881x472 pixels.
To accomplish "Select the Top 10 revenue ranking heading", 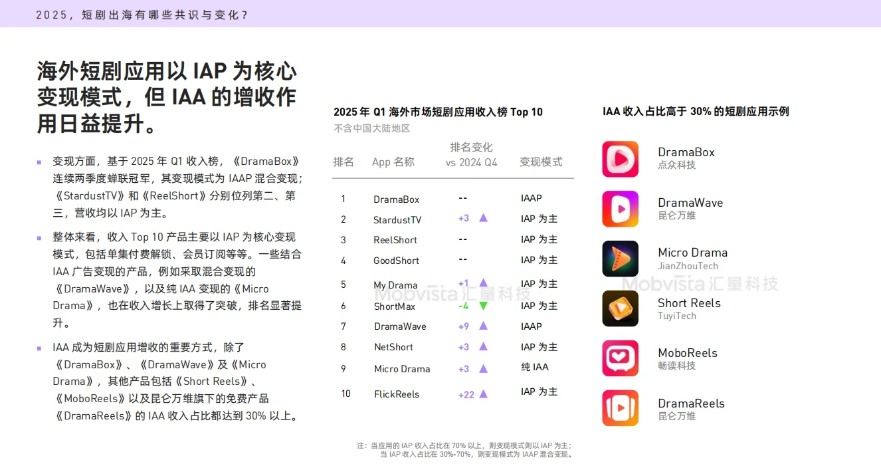I will click(x=439, y=112).
